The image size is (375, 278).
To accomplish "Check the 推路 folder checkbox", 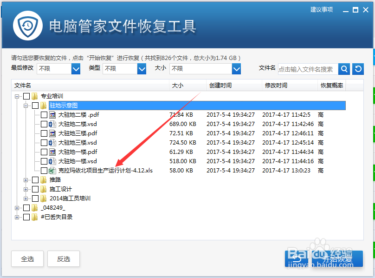I will pyautogui.click(x=35, y=180).
